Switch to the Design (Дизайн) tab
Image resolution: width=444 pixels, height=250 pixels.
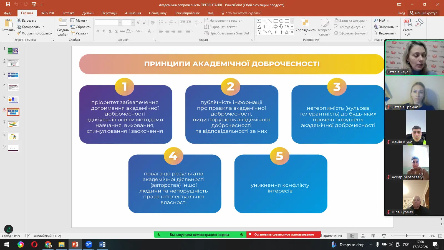(88, 13)
